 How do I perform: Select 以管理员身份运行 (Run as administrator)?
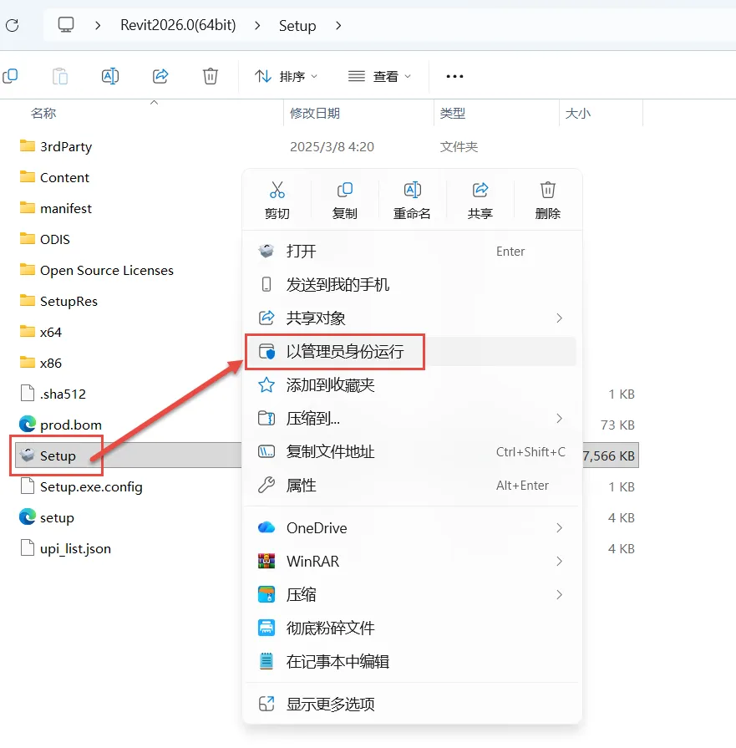point(412,352)
